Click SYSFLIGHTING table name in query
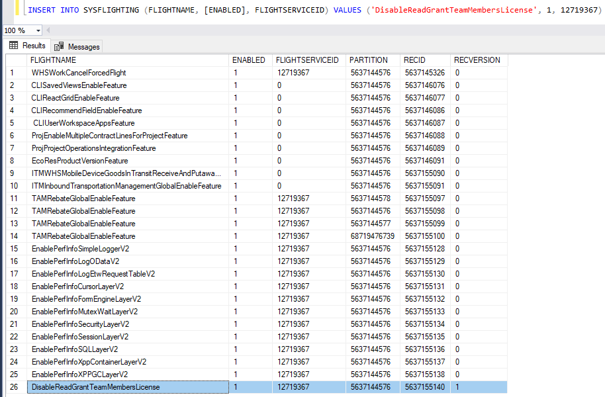 pyautogui.click(x=111, y=10)
